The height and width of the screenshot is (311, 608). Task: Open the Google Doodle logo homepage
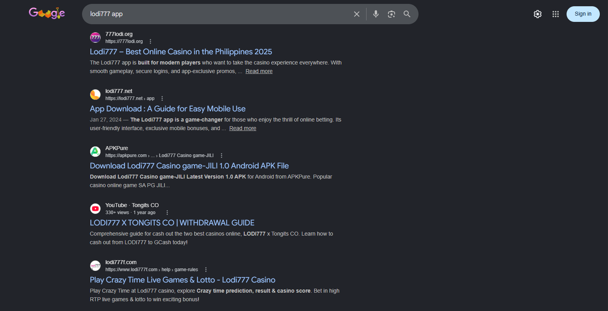[x=47, y=13]
